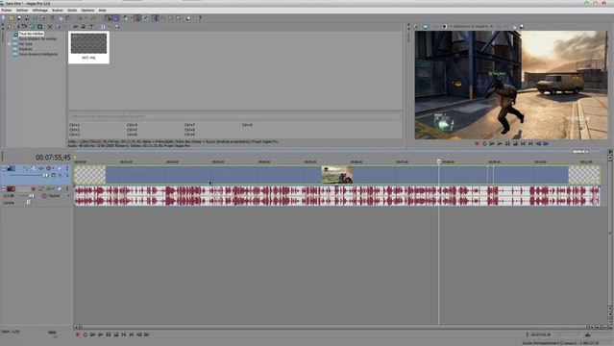Arm the audio track for recording

tap(34, 189)
